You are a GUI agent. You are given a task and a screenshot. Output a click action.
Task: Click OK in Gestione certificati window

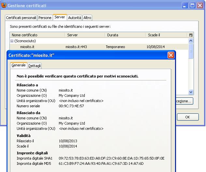click(x=188, y=117)
